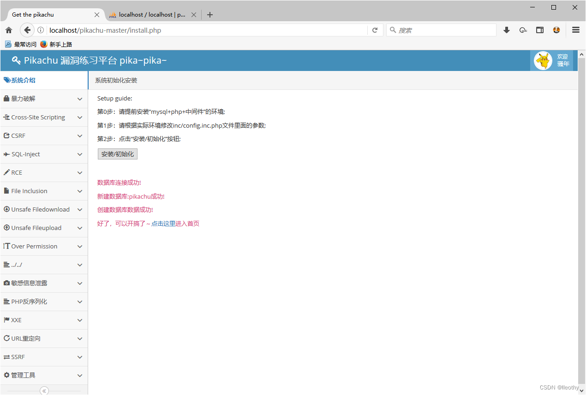Click the Cross-Site Scripting indent icon
Image resolution: width=586 pixels, height=395 pixels.
(6, 117)
